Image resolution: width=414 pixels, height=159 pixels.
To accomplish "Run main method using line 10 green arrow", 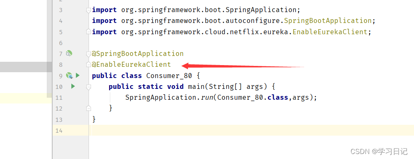I will pos(73,86).
